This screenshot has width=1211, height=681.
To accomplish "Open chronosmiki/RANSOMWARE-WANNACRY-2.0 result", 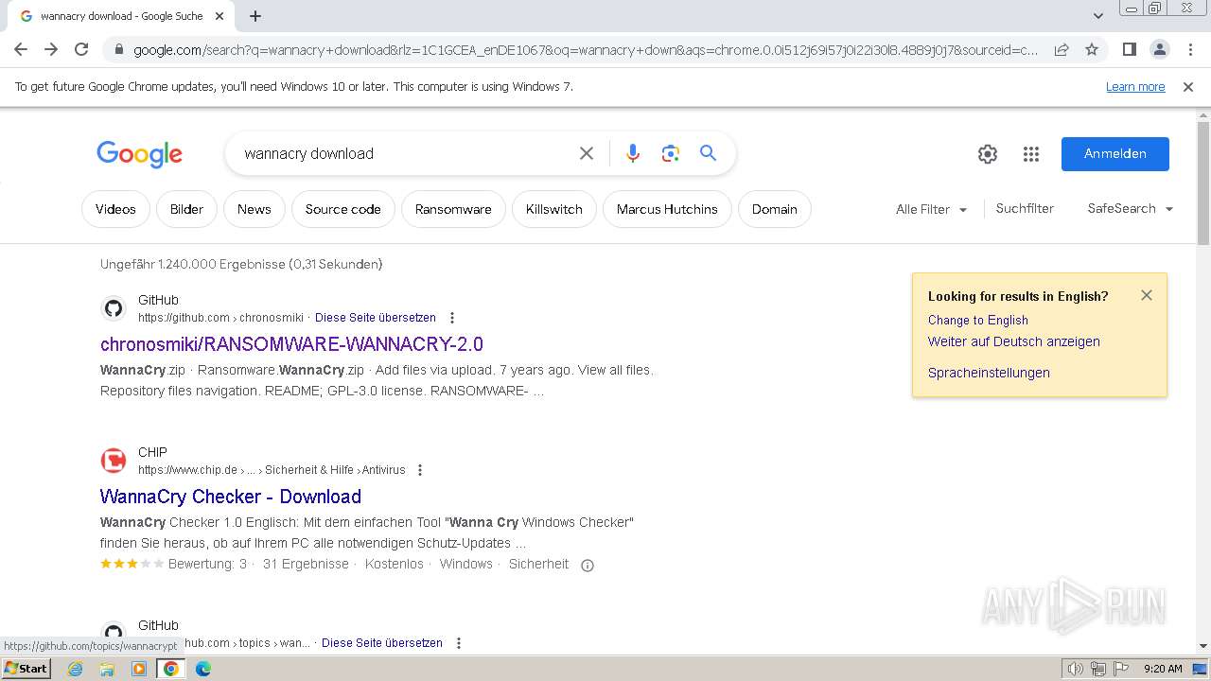I will click(x=291, y=343).
